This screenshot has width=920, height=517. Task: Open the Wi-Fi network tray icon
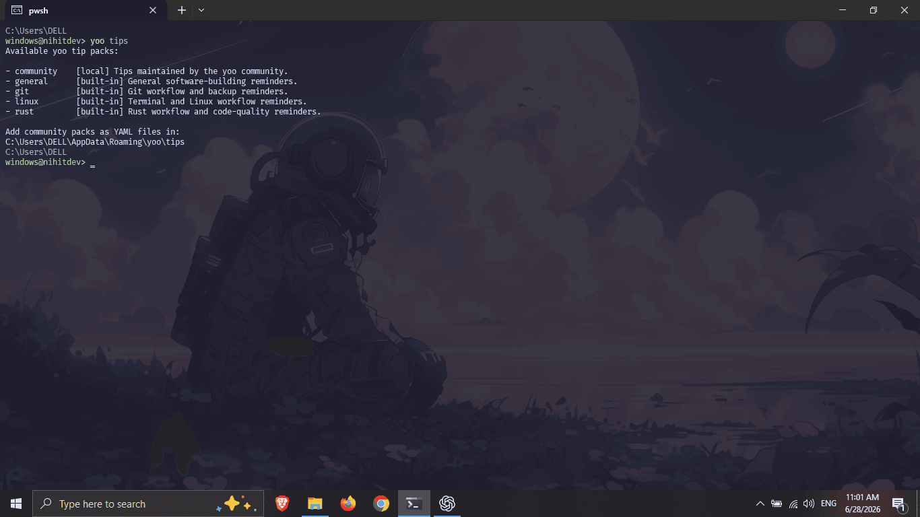coord(793,504)
